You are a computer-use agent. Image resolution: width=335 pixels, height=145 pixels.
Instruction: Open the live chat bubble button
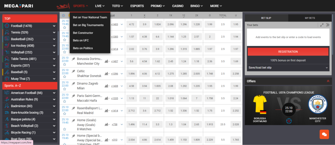tap(324, 134)
